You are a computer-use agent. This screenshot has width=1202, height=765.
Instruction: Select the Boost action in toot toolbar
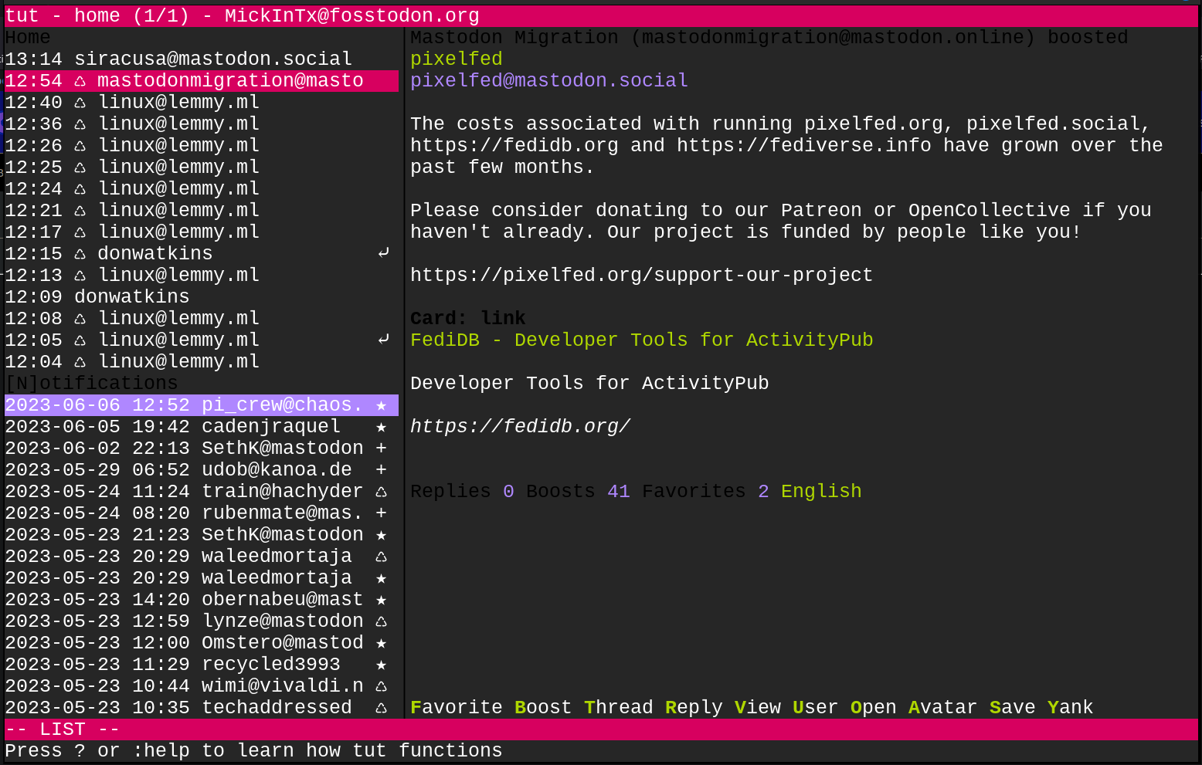pyautogui.click(x=543, y=708)
